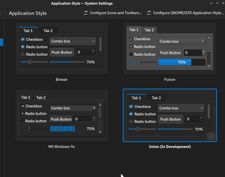Viewport: 225px width, 177px height.
Task: Toggle the Checkbox in Breeze preview
Action: tap(22, 39)
